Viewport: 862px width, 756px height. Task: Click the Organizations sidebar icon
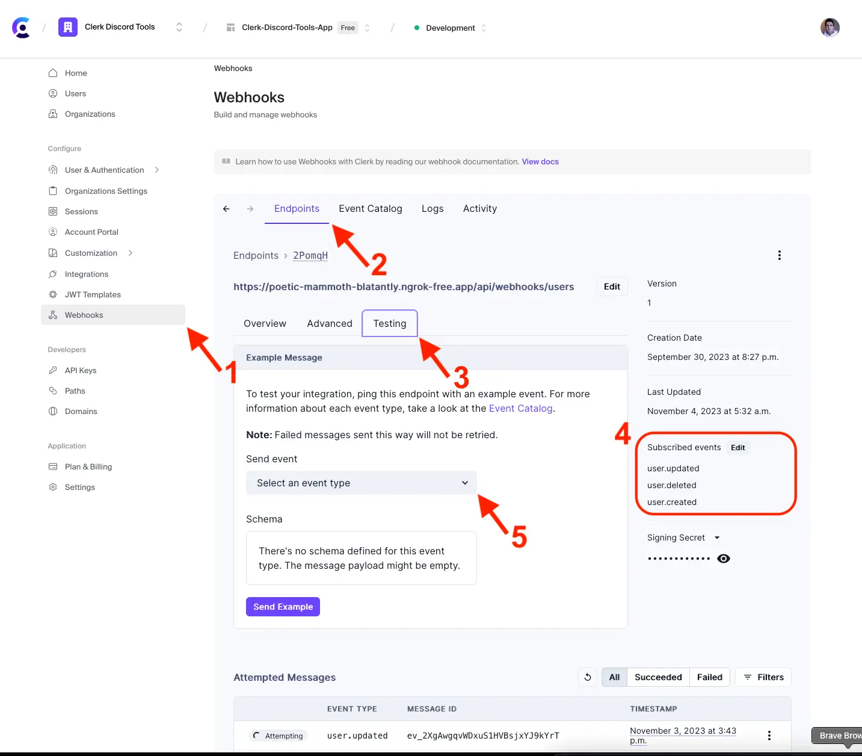click(x=53, y=114)
